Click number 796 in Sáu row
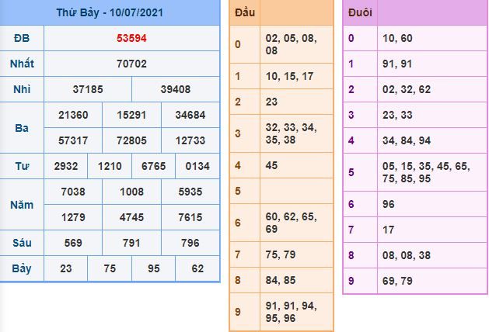Screen dimensions: 489x332 [x=190, y=243]
